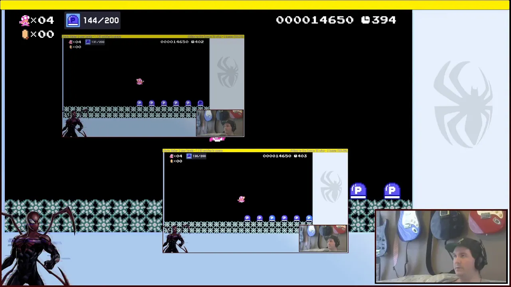Viewport: 511px width, 287px height.
Task: Click the spider character in the upper nested frame
Action: (x=75, y=124)
